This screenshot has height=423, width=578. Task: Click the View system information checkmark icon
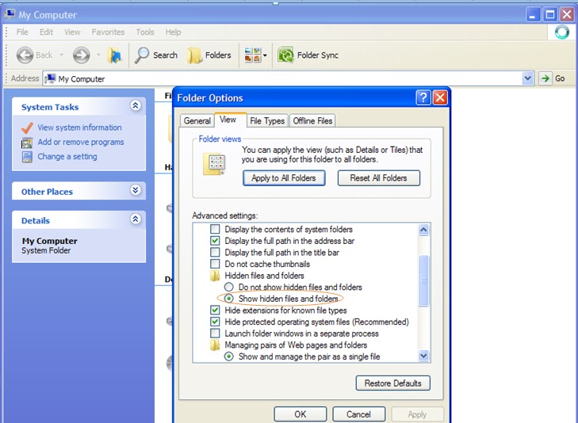27,128
